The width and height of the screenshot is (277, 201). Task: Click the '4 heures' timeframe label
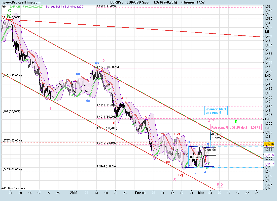pos(188,2)
